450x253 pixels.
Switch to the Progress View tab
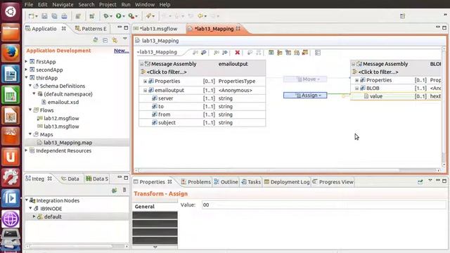click(333, 182)
